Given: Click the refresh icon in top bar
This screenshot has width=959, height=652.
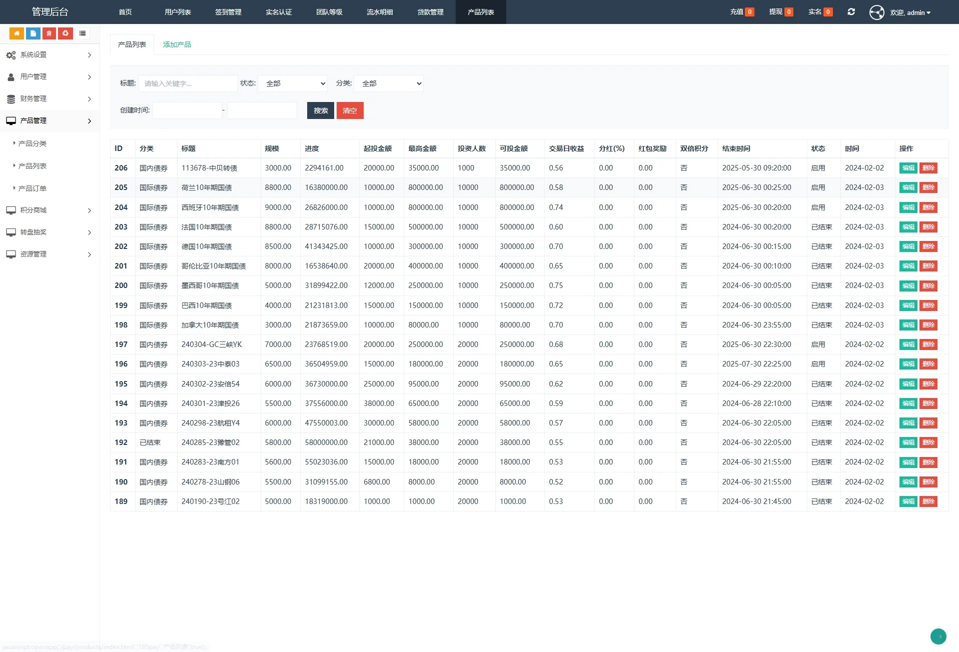Looking at the screenshot, I should [x=851, y=12].
